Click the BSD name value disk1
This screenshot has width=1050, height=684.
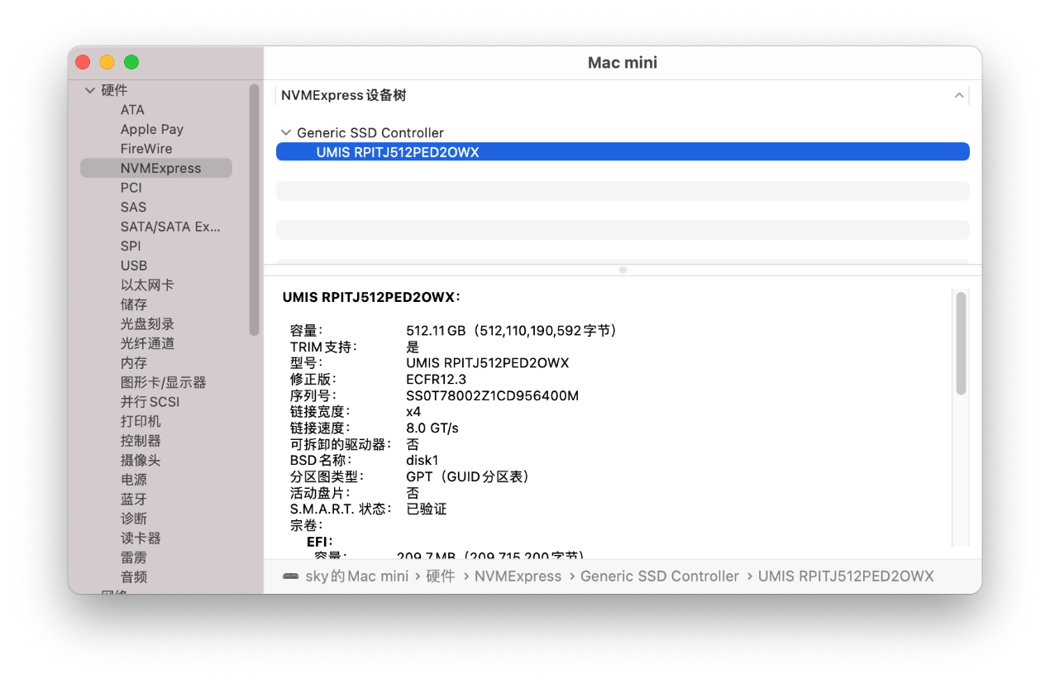(x=422, y=460)
